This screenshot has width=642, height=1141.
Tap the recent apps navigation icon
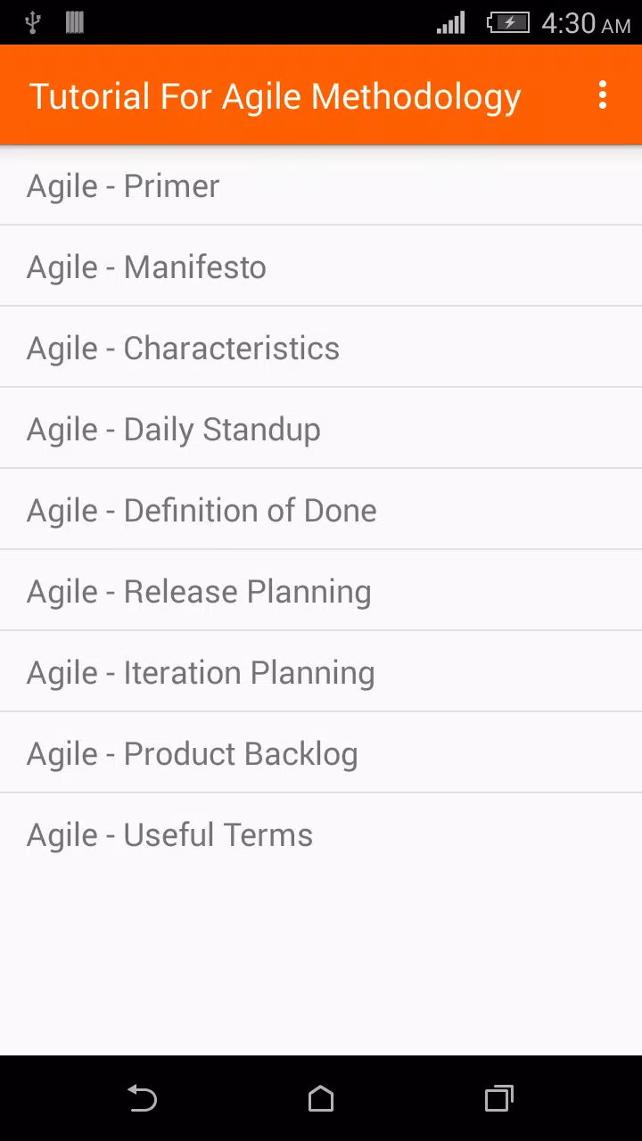click(x=499, y=1098)
